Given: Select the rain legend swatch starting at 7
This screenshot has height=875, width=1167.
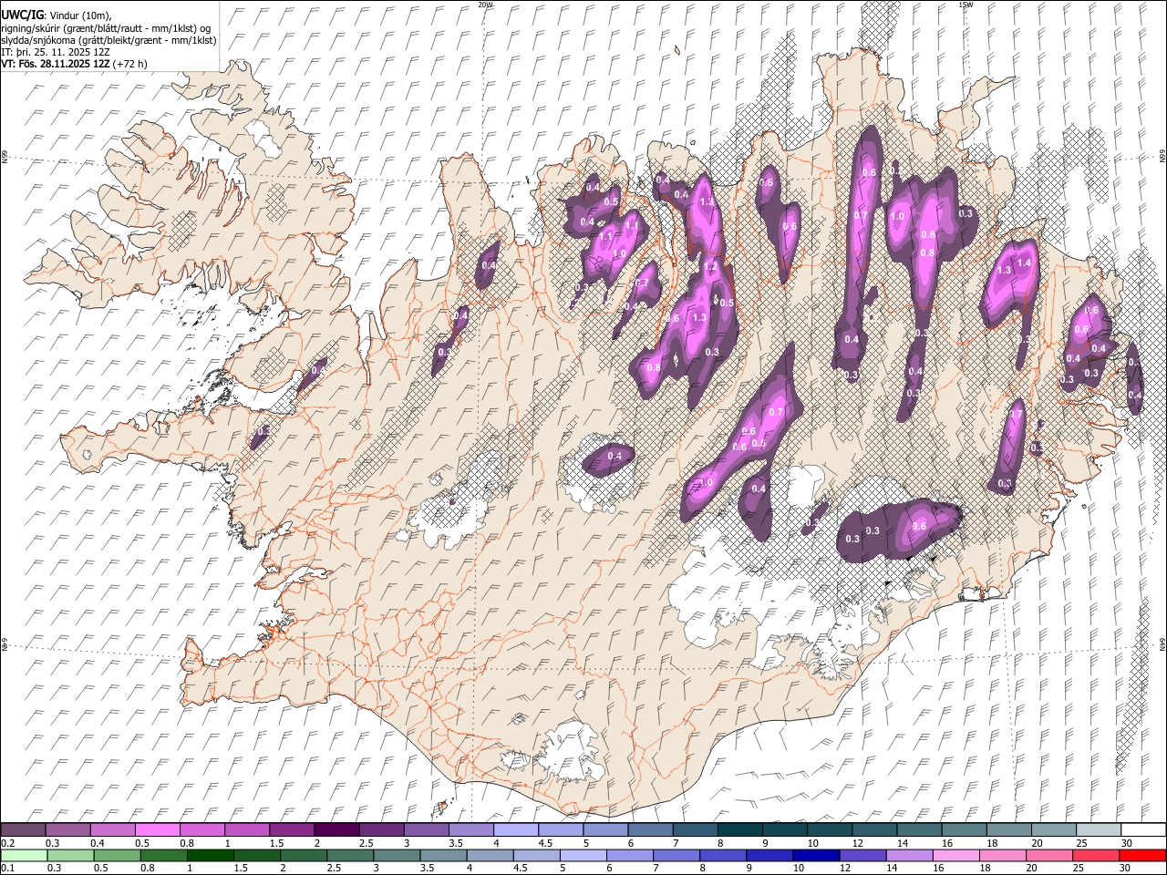Looking at the screenshot, I should click(x=676, y=855).
